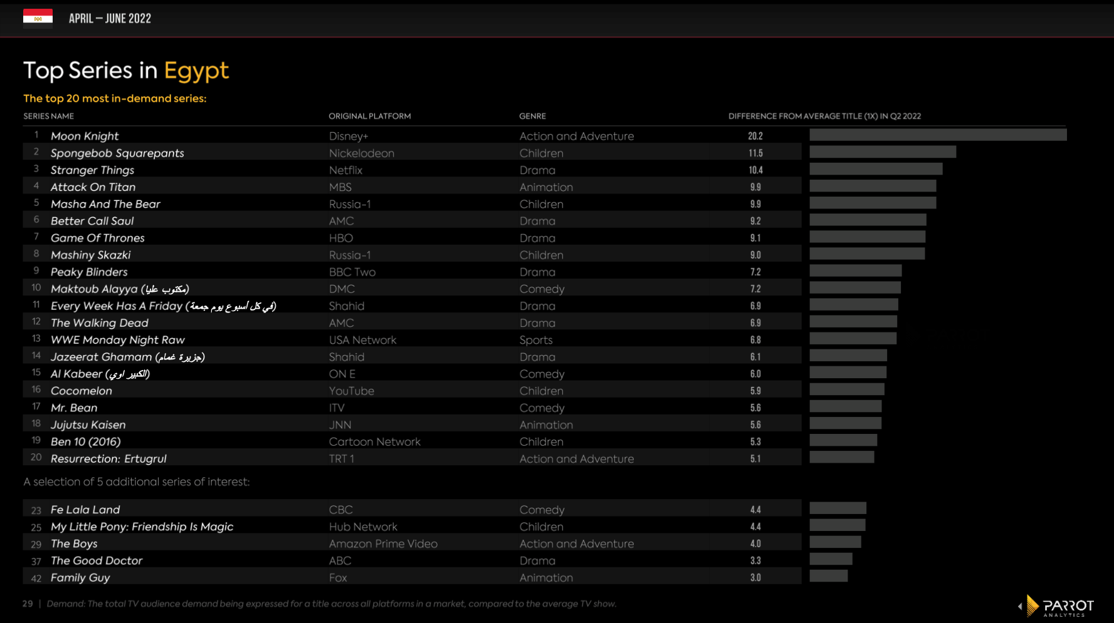Click the Egypt flag icon
This screenshot has height=623, width=1114.
click(38, 19)
